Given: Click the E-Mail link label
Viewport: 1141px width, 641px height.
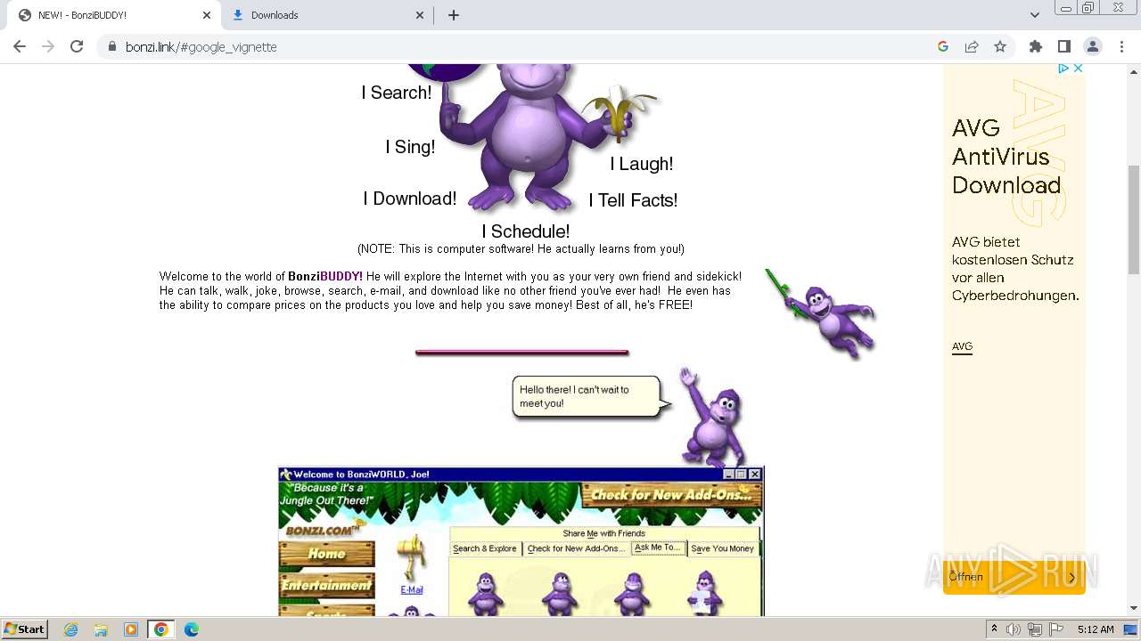Looking at the screenshot, I should (x=412, y=589).
